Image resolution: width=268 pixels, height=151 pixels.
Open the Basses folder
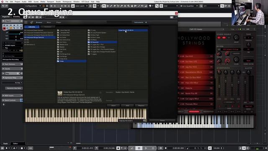pos(72,47)
